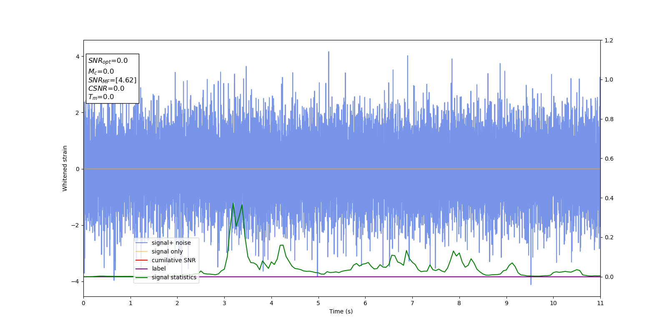Select whitened strain tick label "−4"
This screenshot has height=333, width=667.
coord(76,281)
